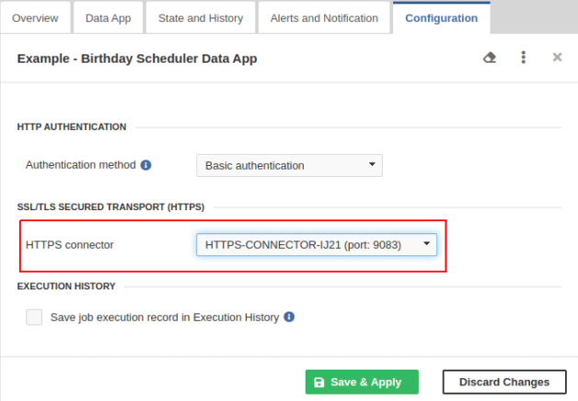Go to State and History tab

coord(201,18)
